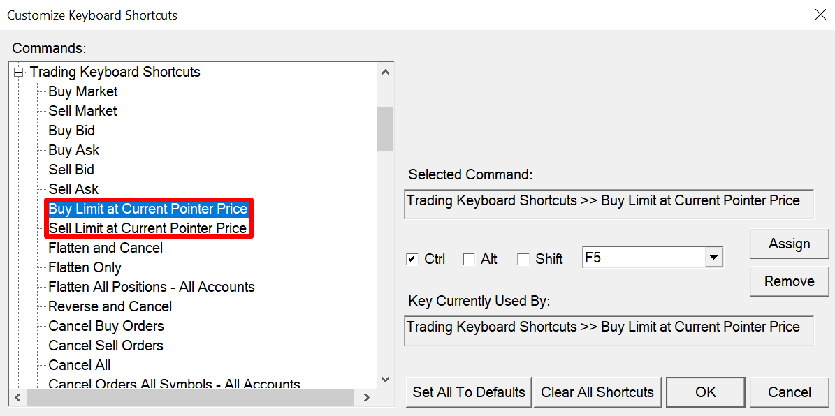
Task: Select Sell Limit at Current Pointer Price
Action: pos(147,228)
